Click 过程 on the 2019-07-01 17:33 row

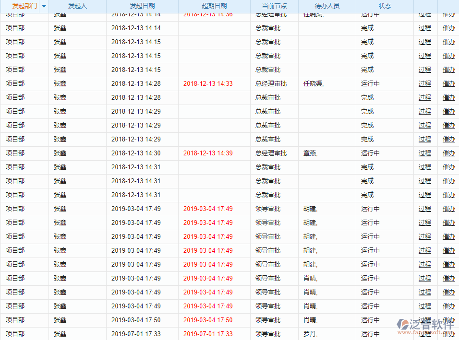pos(424,333)
